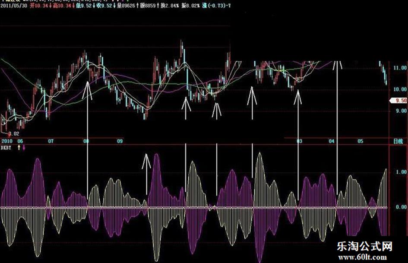This screenshot has width=408, height=263.
Task: Click the 日线 period label
Action: (398, 141)
